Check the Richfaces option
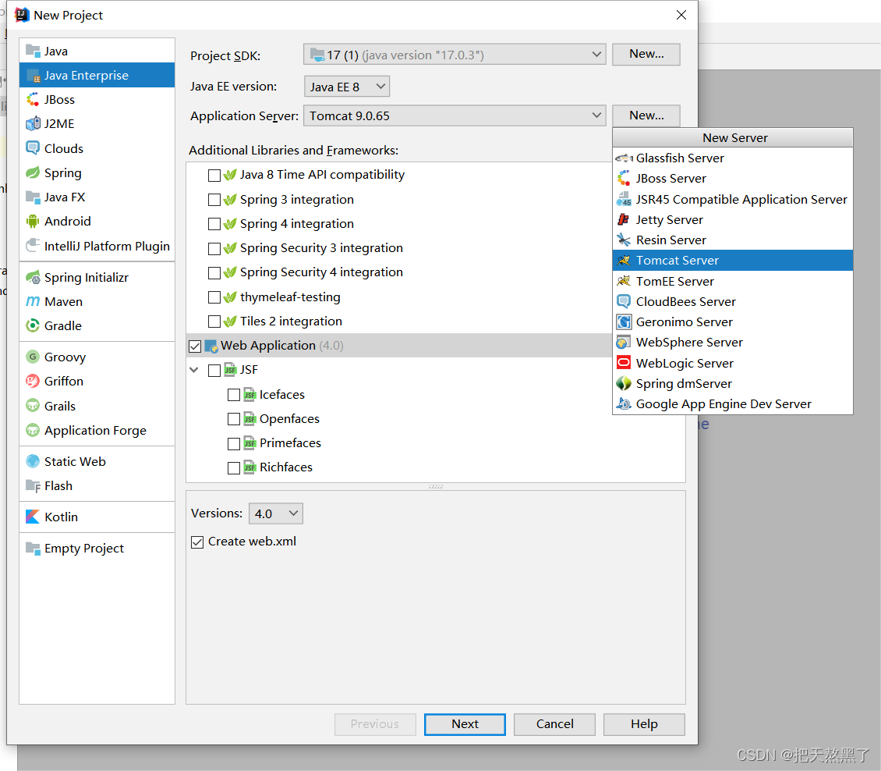The image size is (881, 771). [234, 468]
